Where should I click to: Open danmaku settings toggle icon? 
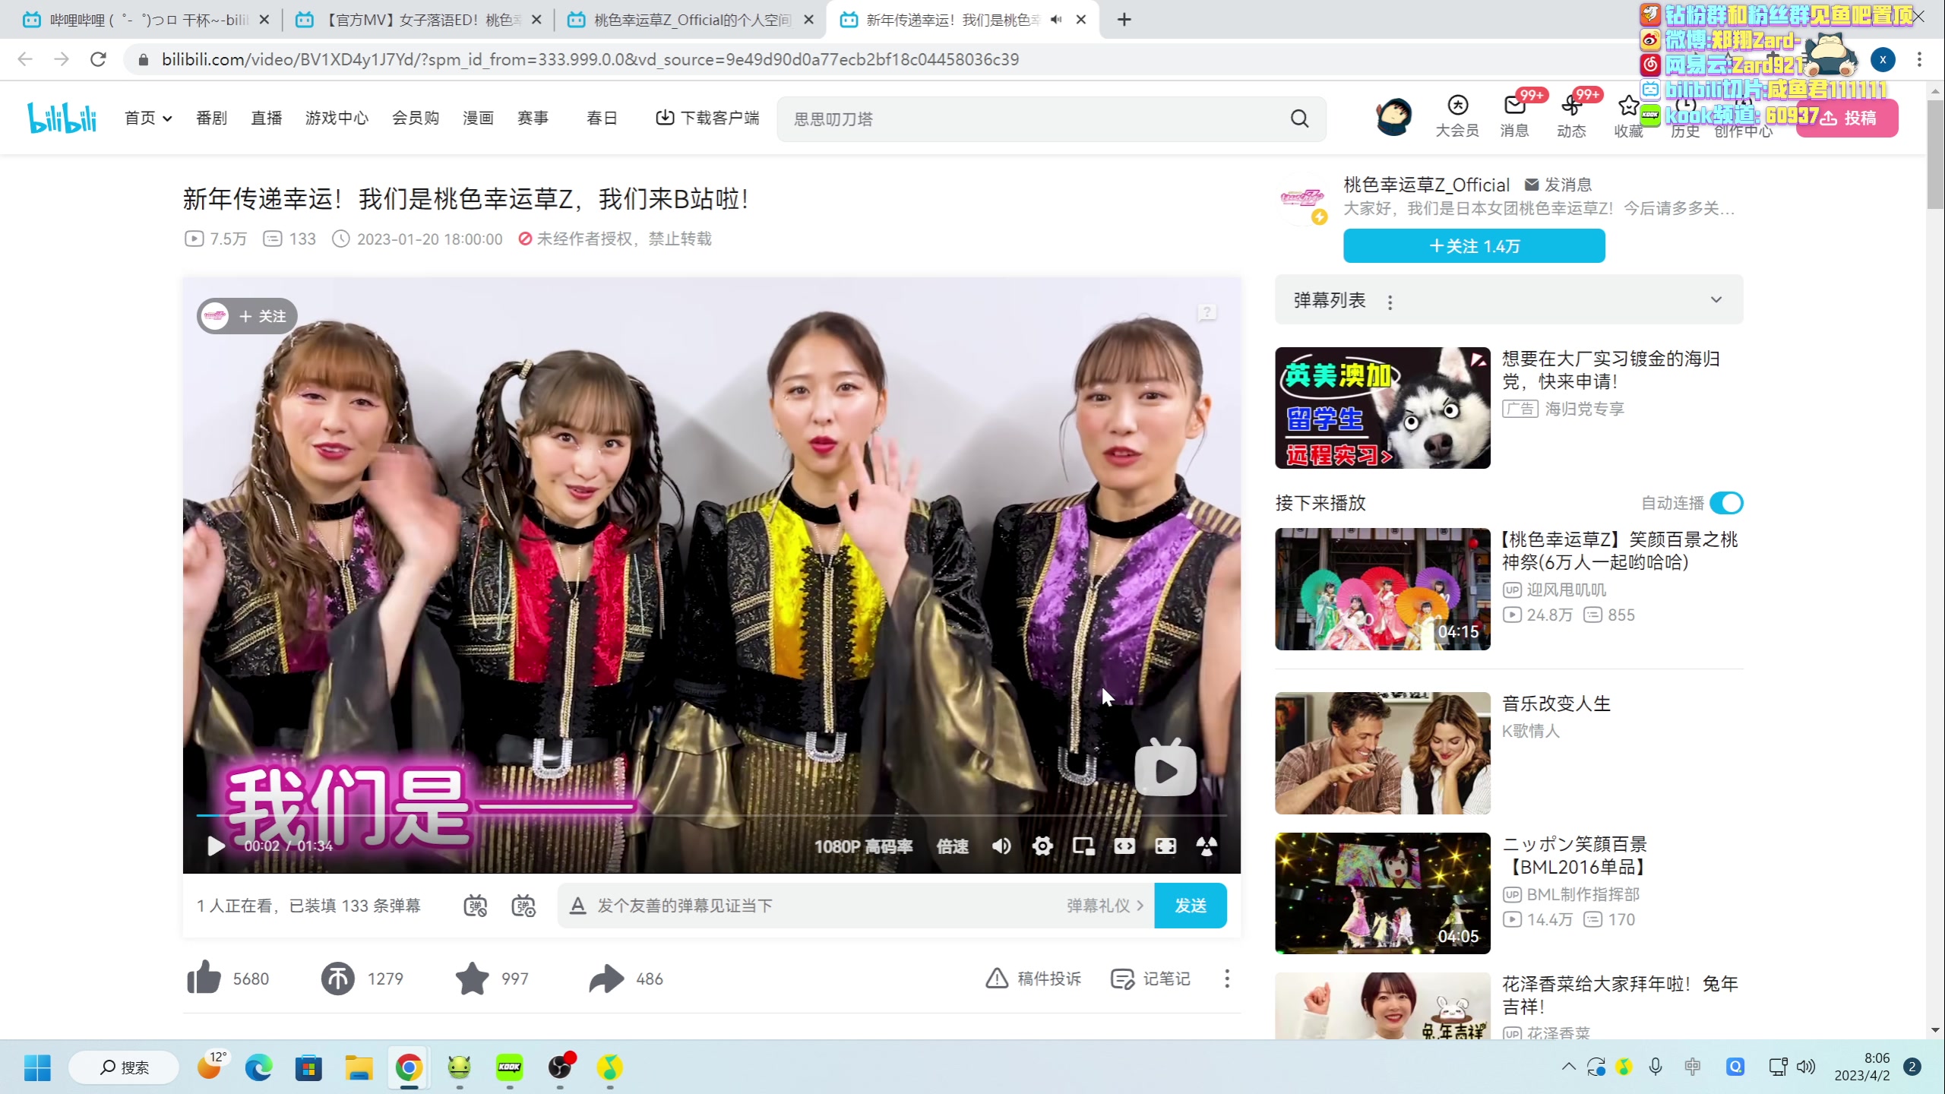pyautogui.click(x=523, y=906)
